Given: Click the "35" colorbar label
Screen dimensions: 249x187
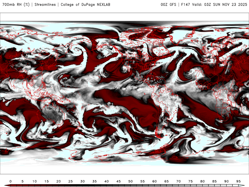Looking at the screenshot, I should (95, 181).
